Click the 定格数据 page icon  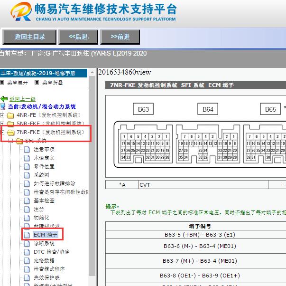(x=27, y=260)
